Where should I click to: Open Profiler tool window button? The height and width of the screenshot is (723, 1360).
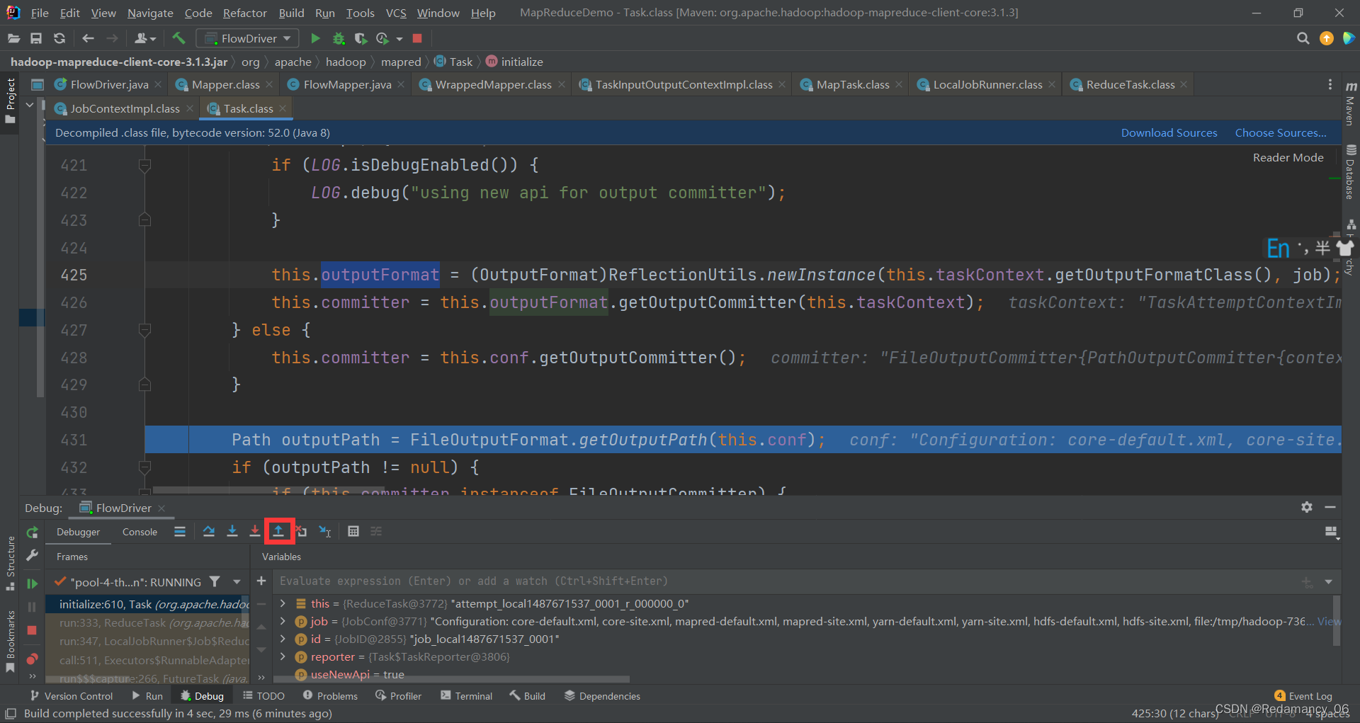(x=398, y=696)
